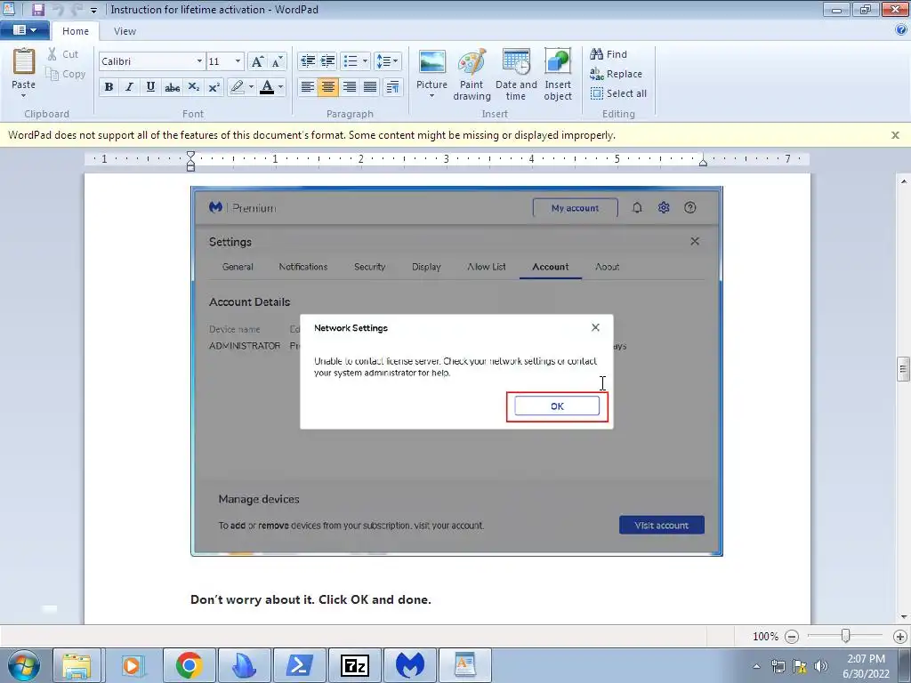
Task: Dismiss the yellow format warning bar
Action: 895,135
